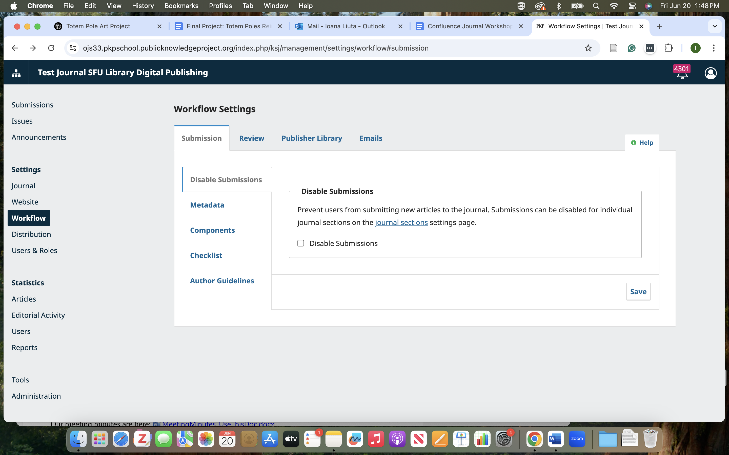Switch to the Review tab
This screenshot has width=729, height=455.
point(251,138)
